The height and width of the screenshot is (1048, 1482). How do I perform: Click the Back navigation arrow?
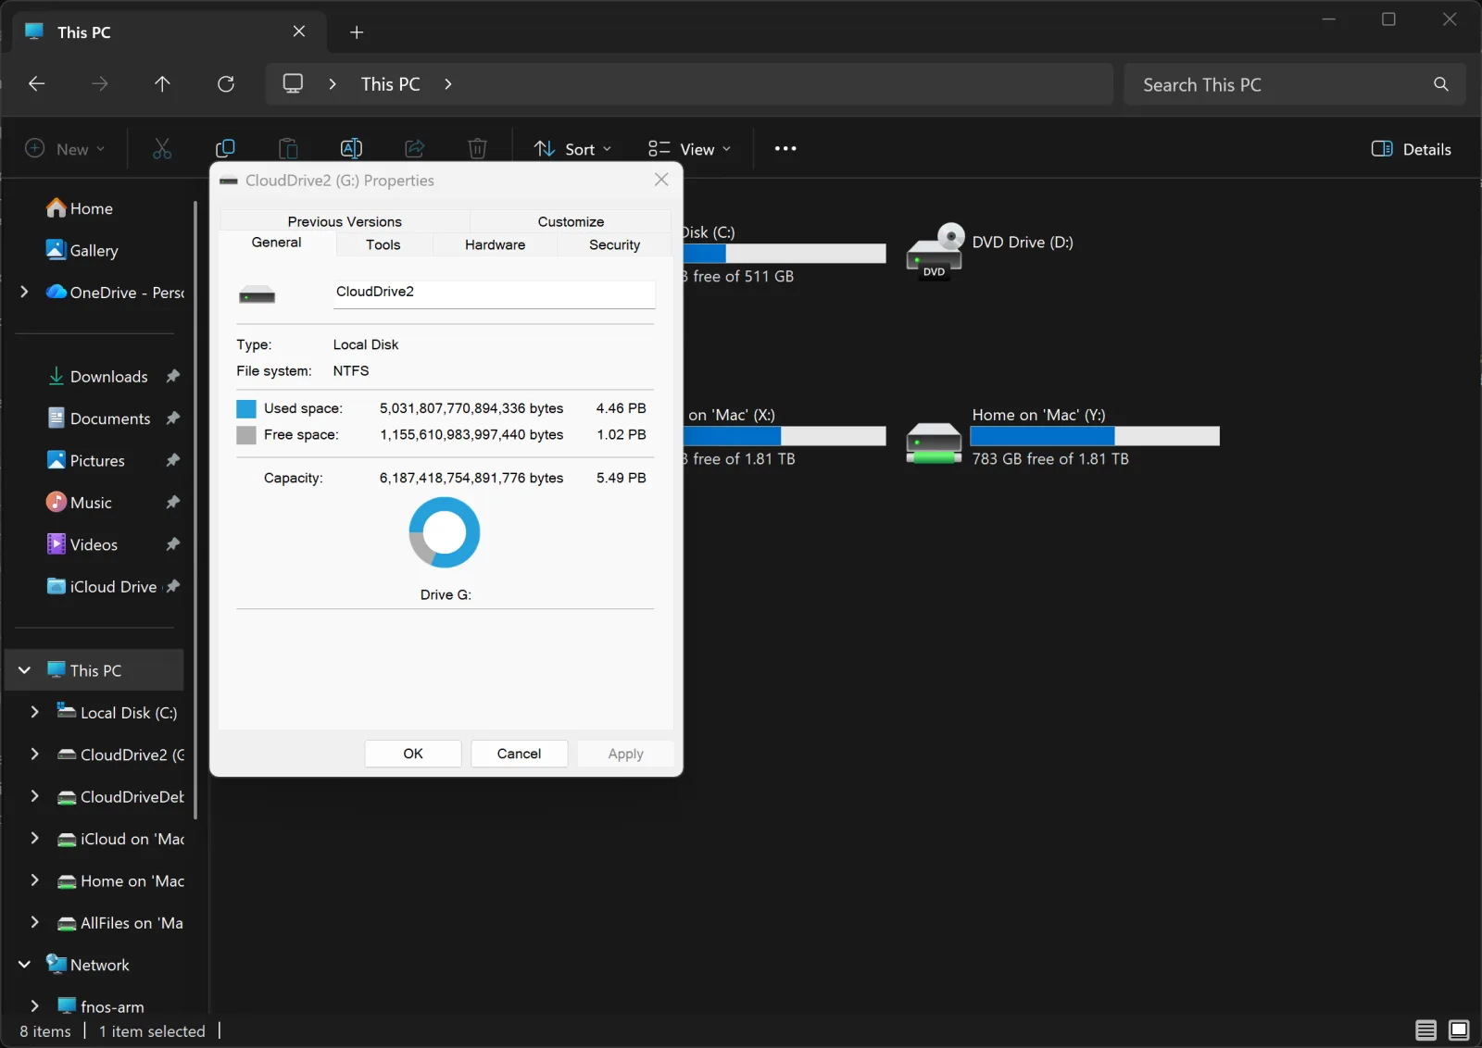tap(36, 84)
